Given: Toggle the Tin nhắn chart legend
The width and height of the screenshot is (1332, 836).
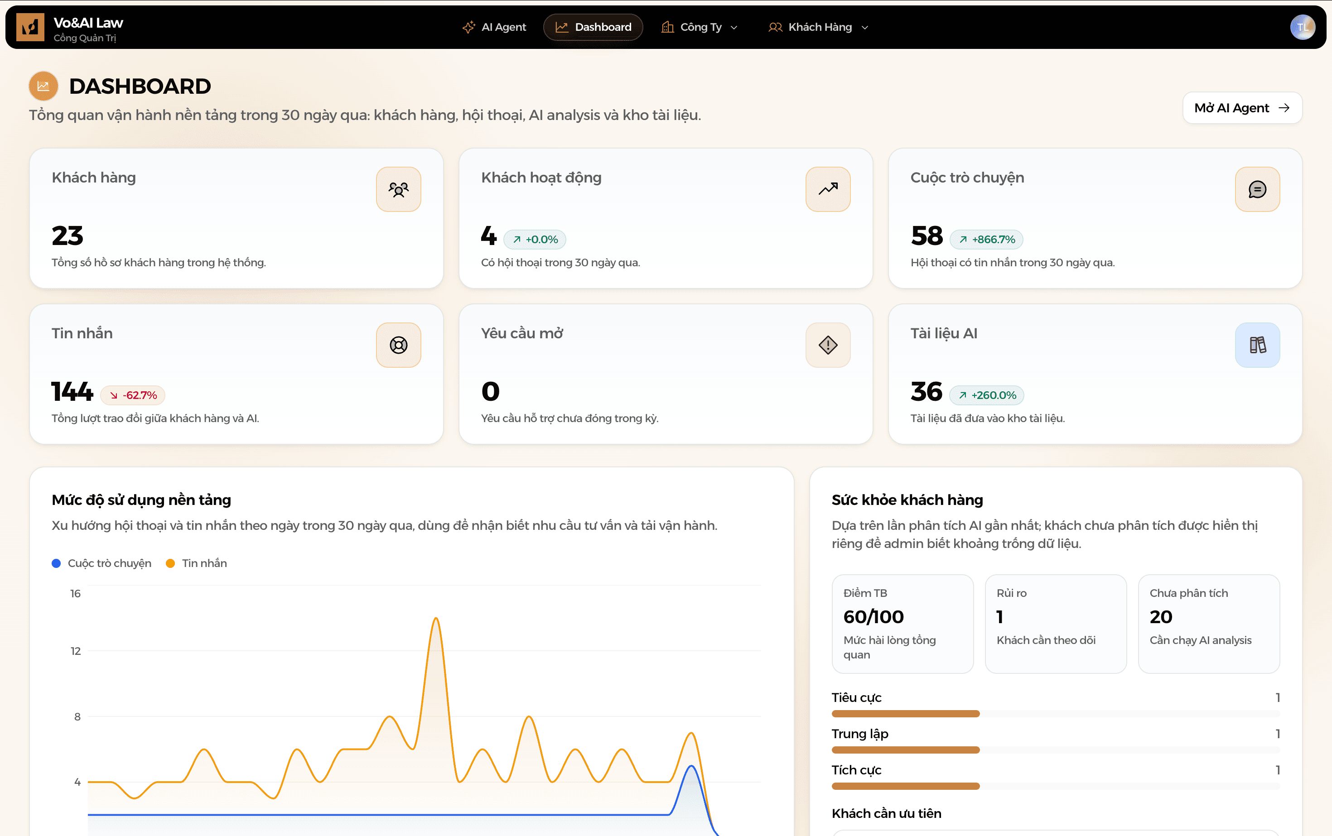Looking at the screenshot, I should [196, 563].
